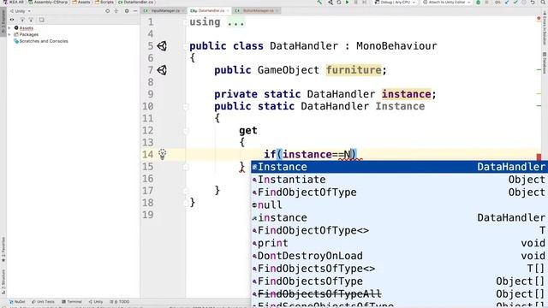548x308 pixels.
Task: Choose lowercase instance completion suggestion
Action: pos(399,218)
